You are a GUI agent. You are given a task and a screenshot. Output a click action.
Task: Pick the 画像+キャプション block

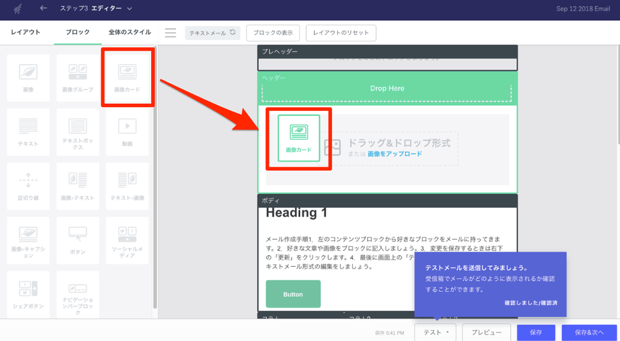point(28,240)
